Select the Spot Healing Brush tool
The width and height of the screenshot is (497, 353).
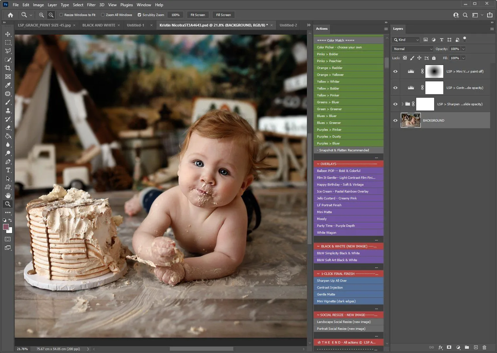8,93
